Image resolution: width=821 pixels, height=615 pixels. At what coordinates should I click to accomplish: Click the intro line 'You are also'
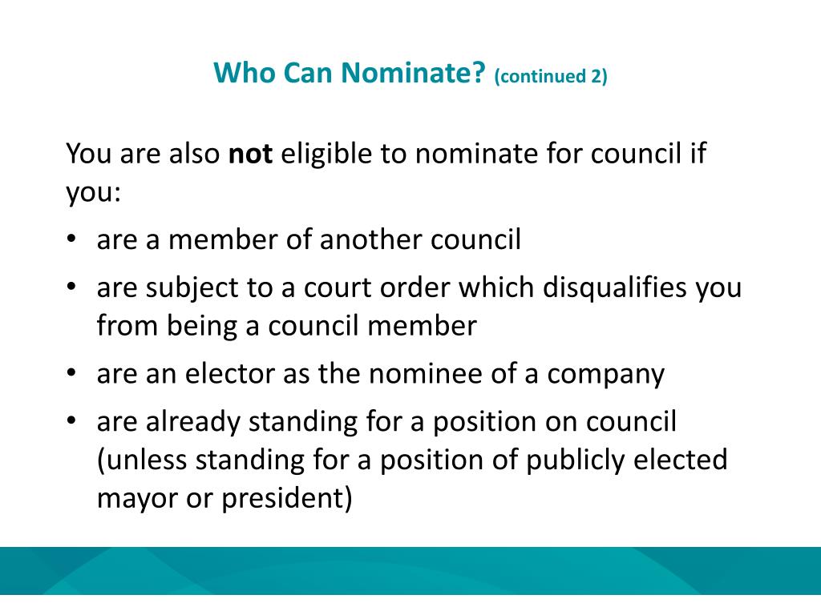[143, 154]
